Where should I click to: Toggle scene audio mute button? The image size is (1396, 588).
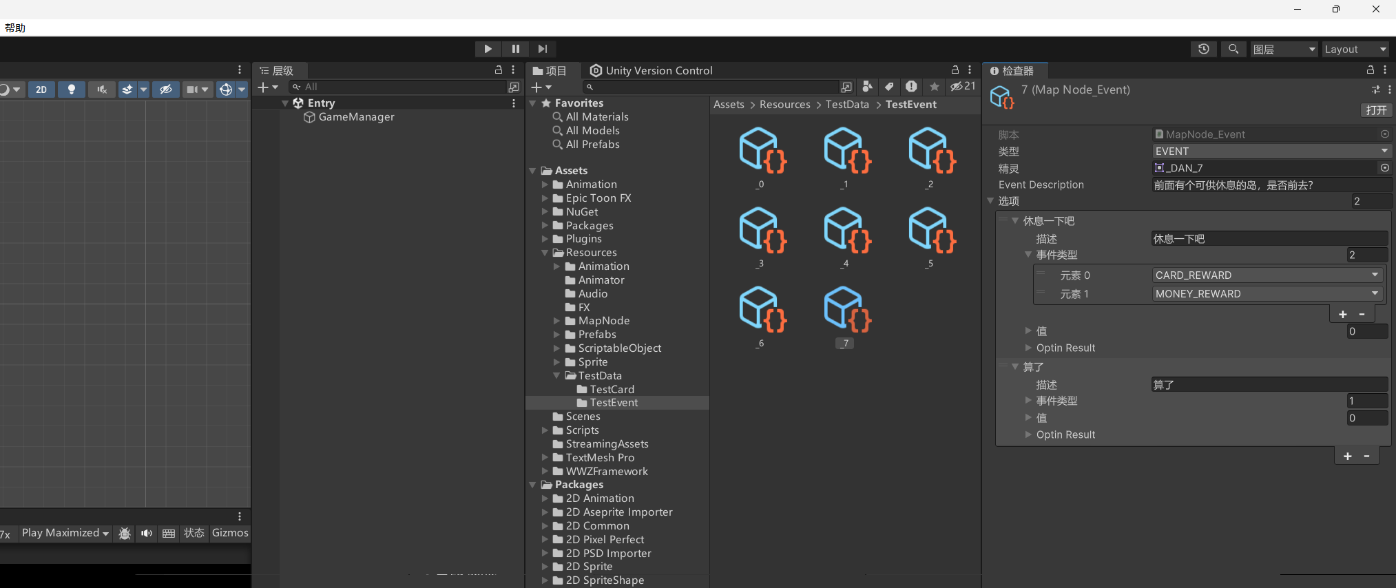pos(101,90)
